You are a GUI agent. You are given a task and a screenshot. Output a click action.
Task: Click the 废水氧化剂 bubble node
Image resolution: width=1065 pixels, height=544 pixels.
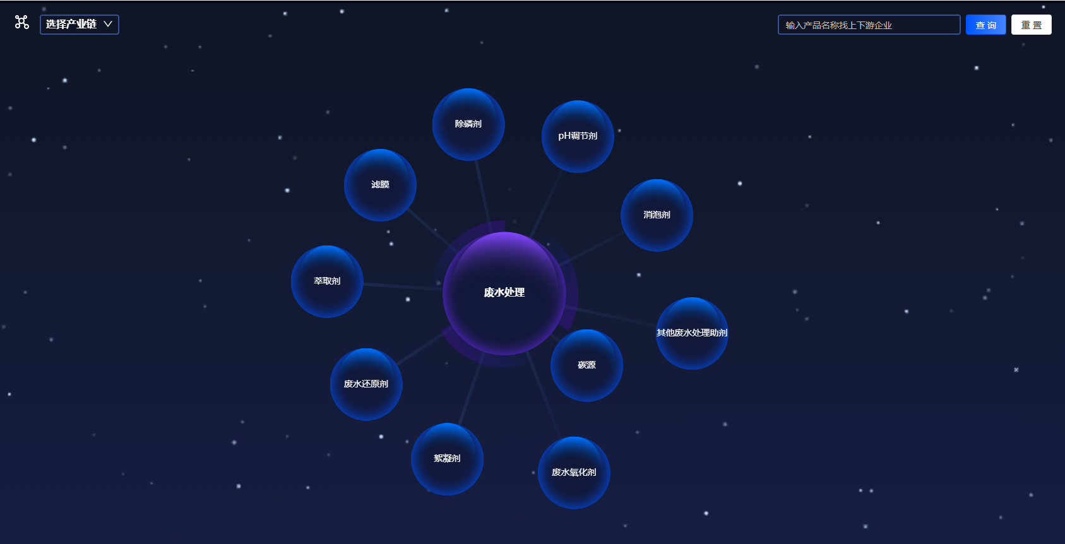tap(574, 473)
